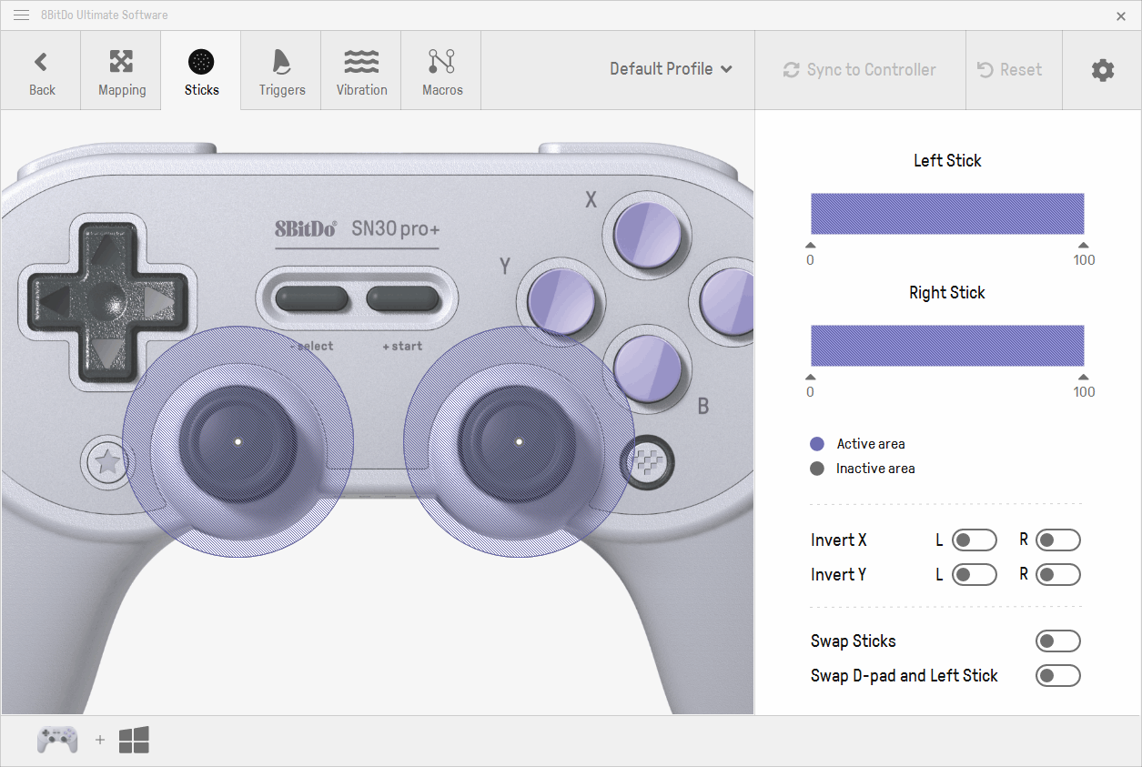The width and height of the screenshot is (1142, 767).
Task: Click the Right Stick 0 handle marker
Action: (811, 377)
